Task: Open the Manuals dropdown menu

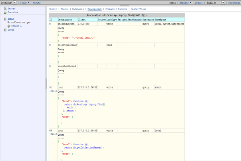Action: click(x=186, y=2)
